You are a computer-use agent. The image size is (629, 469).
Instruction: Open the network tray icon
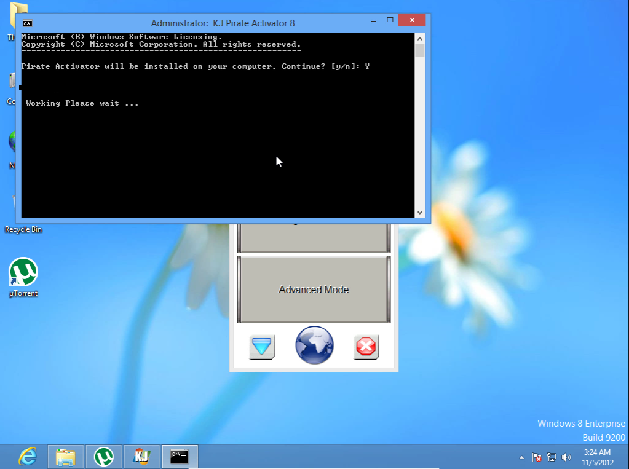click(x=552, y=457)
